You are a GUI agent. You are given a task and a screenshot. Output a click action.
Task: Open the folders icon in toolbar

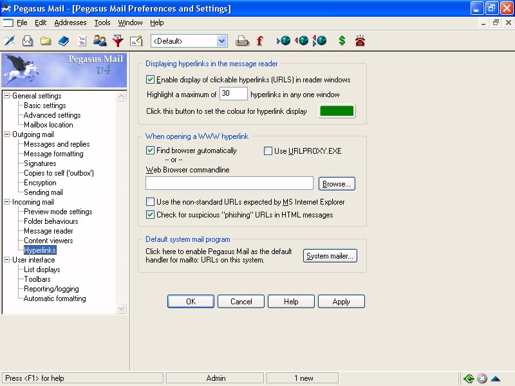coord(46,41)
